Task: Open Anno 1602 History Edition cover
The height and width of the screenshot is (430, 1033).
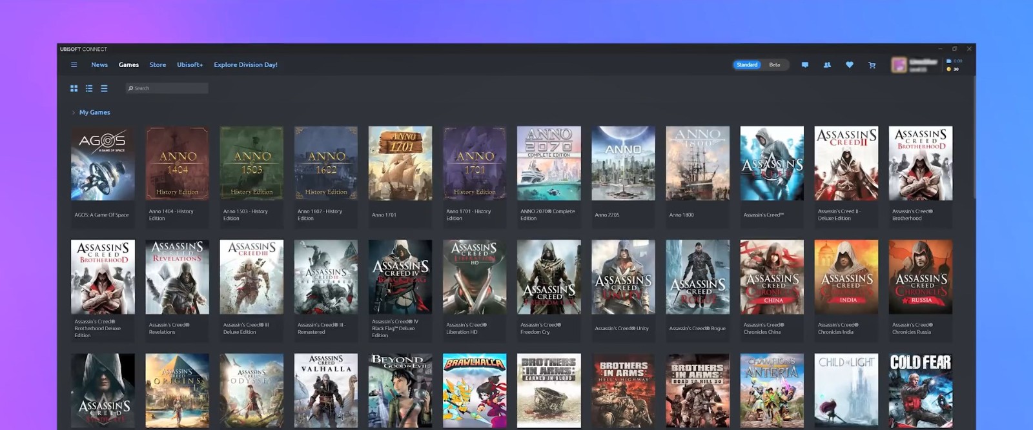Action: tap(326, 163)
